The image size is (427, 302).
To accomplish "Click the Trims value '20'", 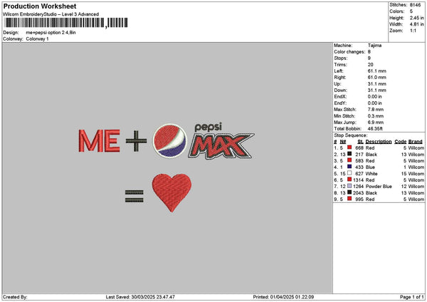I will pos(370,64).
